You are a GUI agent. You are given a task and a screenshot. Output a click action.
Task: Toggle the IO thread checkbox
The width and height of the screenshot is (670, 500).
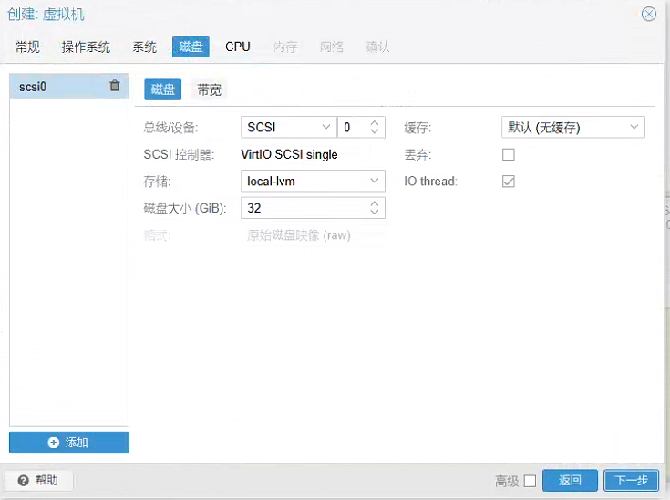click(x=508, y=182)
